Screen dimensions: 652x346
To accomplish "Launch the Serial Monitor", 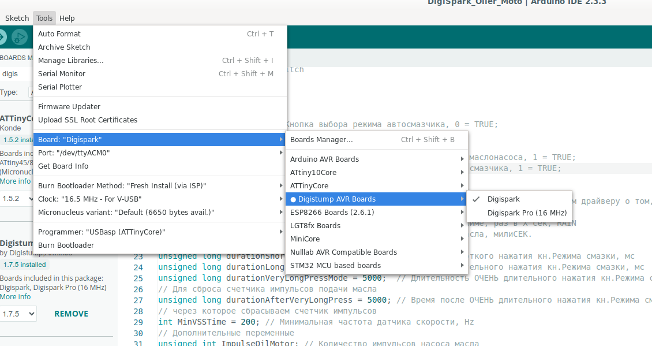I will (160, 74).
